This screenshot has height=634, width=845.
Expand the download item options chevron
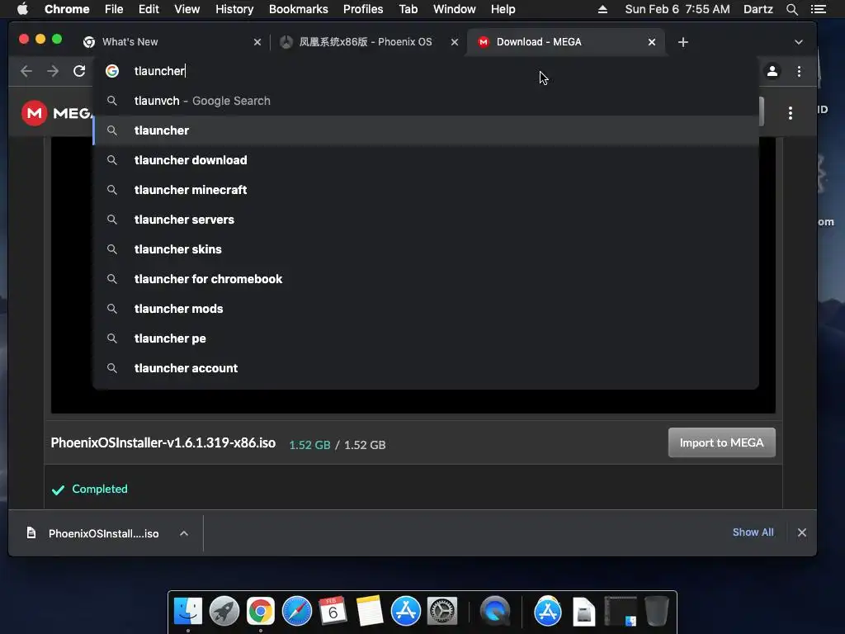point(184,533)
